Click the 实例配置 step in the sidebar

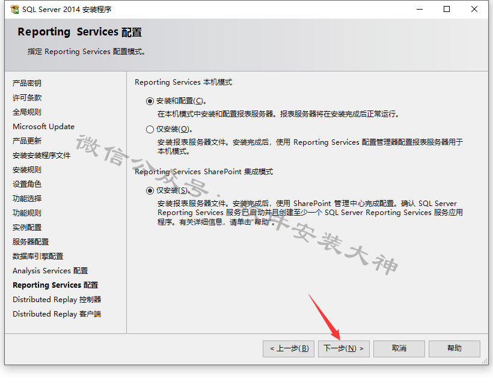[27, 228]
